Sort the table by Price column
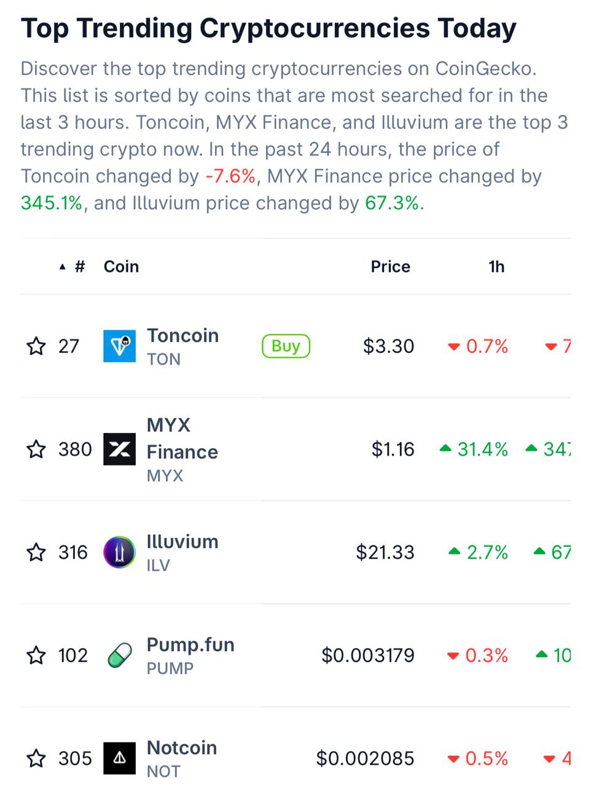This screenshot has height=787, width=591. coord(390,267)
